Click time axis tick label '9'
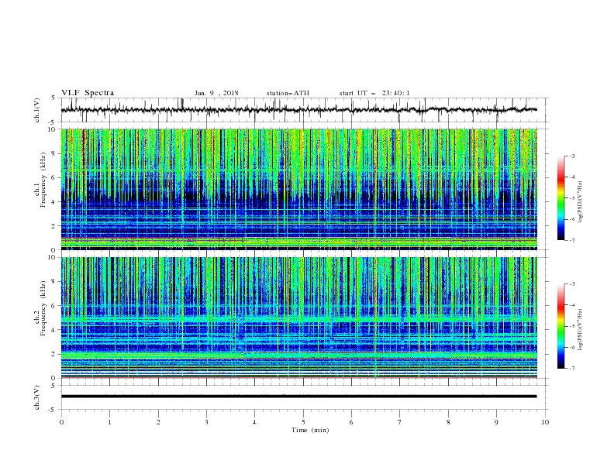The image size is (614, 474). pos(496,422)
